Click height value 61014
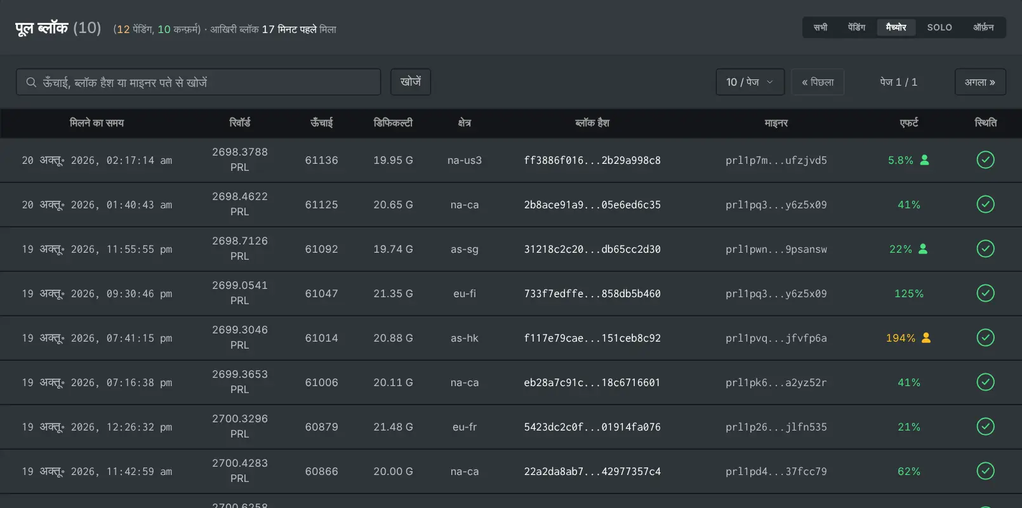The image size is (1022, 508). pos(322,338)
